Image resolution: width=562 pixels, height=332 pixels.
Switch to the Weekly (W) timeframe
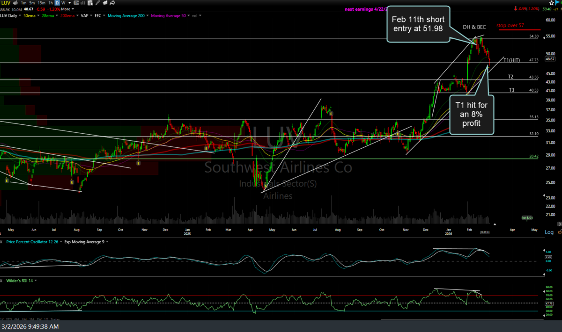63,3
